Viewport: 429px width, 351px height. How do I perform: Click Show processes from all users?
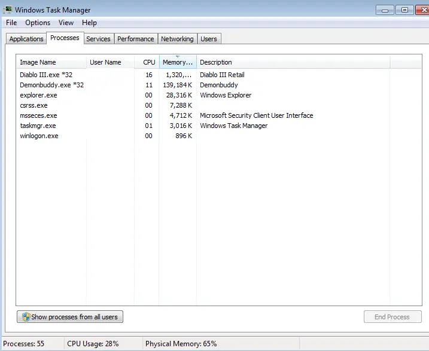(70, 317)
